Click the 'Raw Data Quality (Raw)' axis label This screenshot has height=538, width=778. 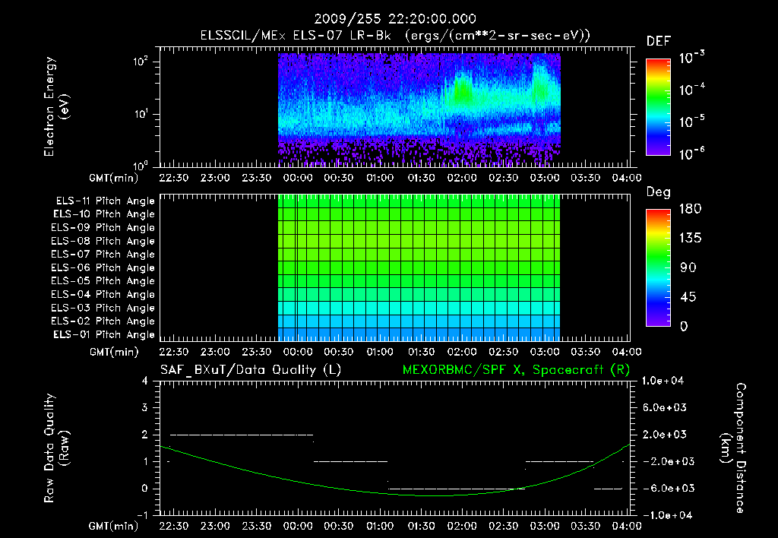coord(56,448)
